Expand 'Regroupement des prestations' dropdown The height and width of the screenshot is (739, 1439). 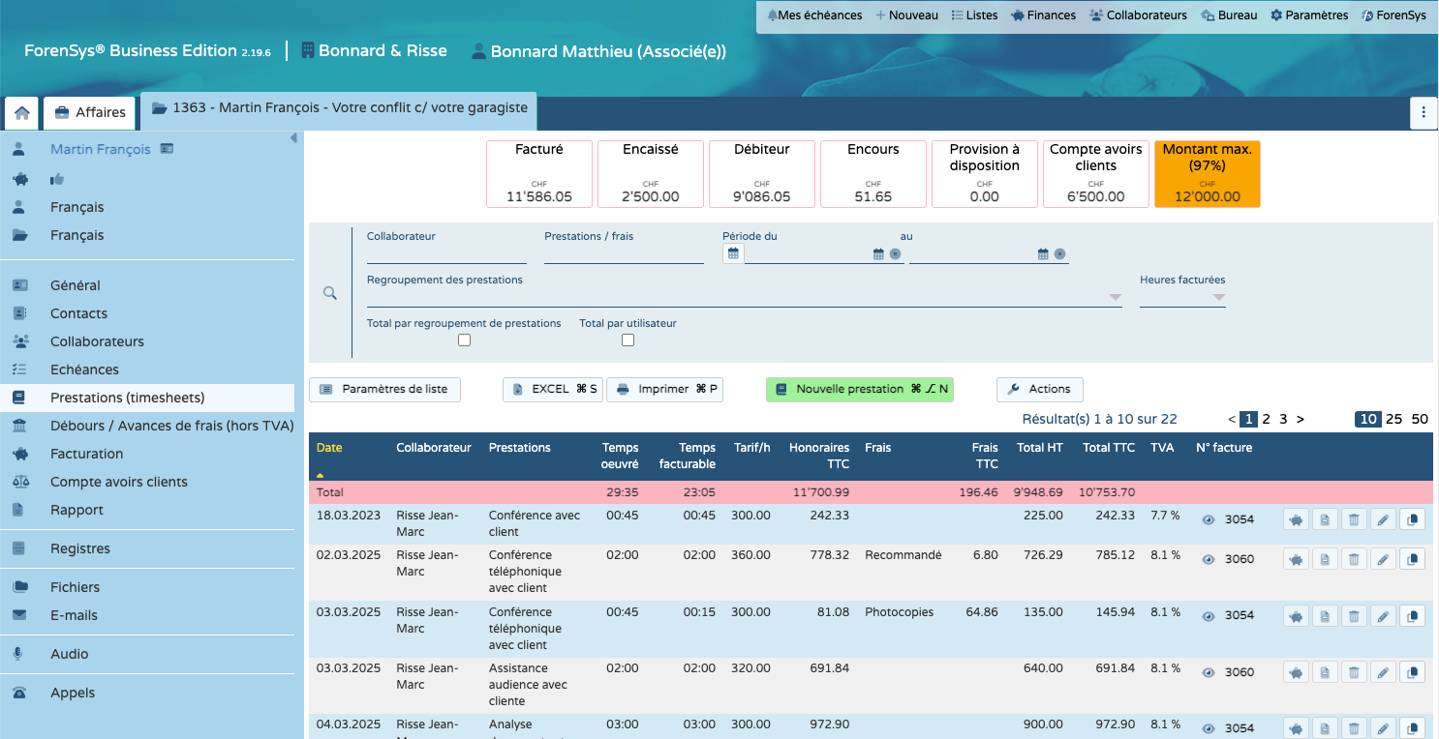(1115, 298)
